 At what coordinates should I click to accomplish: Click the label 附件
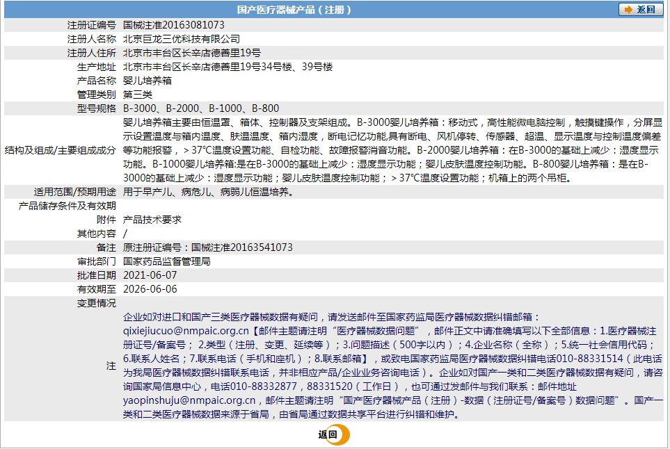pyautogui.click(x=106, y=220)
